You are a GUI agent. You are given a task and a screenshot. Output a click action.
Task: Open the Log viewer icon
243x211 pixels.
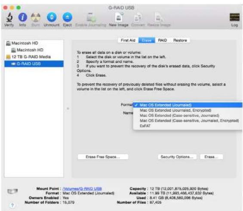click(234, 17)
